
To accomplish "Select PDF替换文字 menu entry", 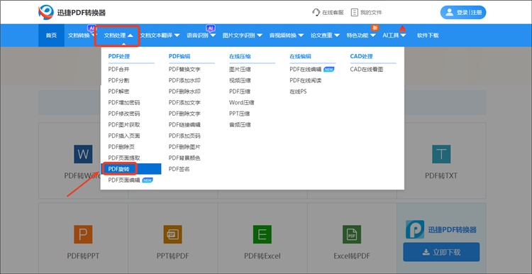I will point(184,70).
